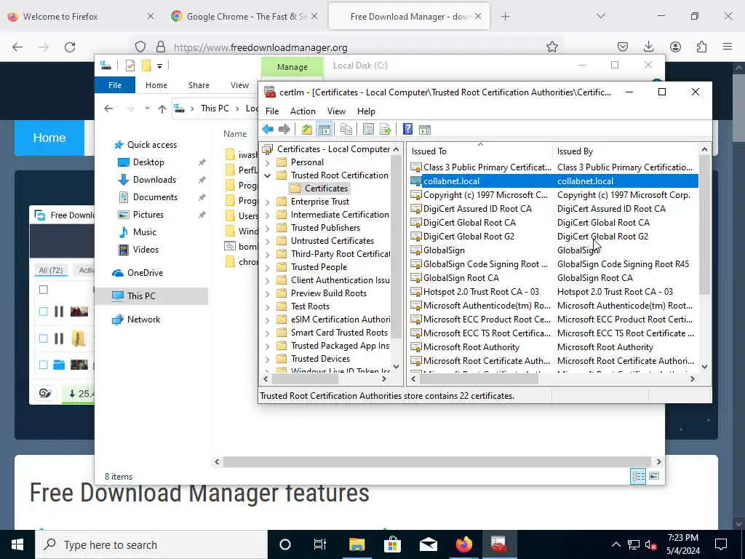The width and height of the screenshot is (745, 559).
Task: Click Task View icon on the taskbar
Action: pyautogui.click(x=320, y=544)
